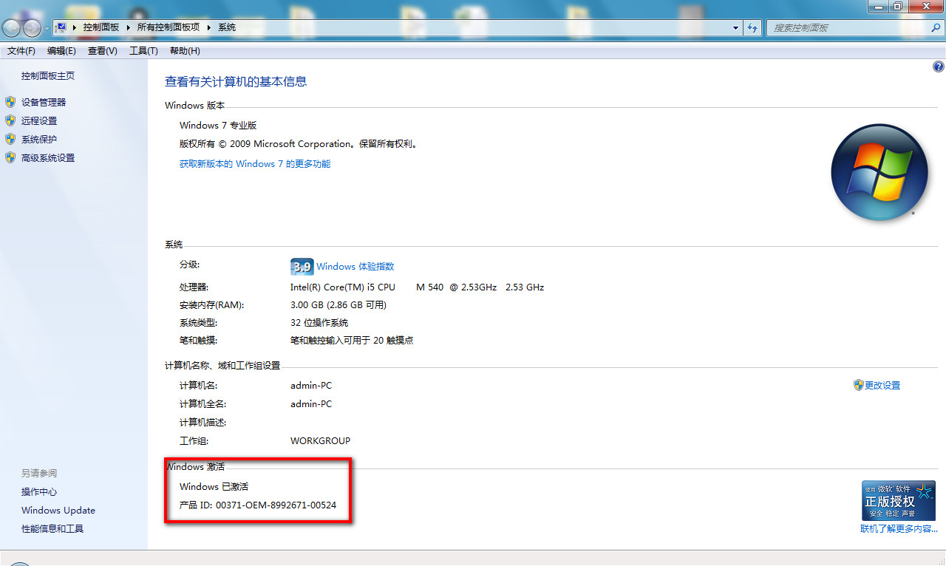This screenshot has height=566, width=946.
Task: Open 系统保护 link
Action: click(x=39, y=140)
